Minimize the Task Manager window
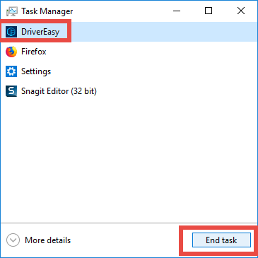 (x=177, y=11)
